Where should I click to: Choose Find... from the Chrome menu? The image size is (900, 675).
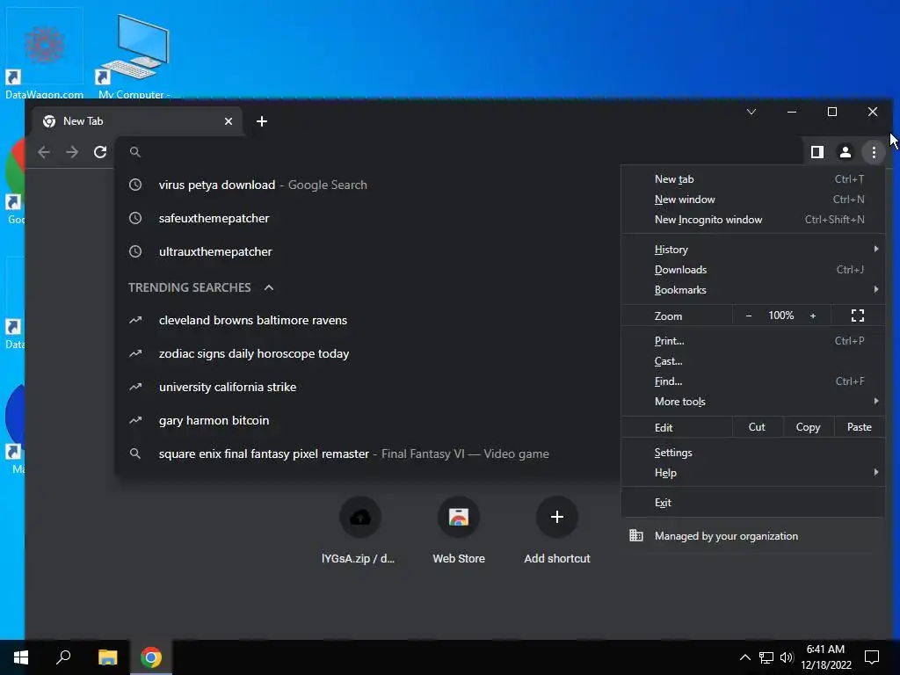click(753, 381)
